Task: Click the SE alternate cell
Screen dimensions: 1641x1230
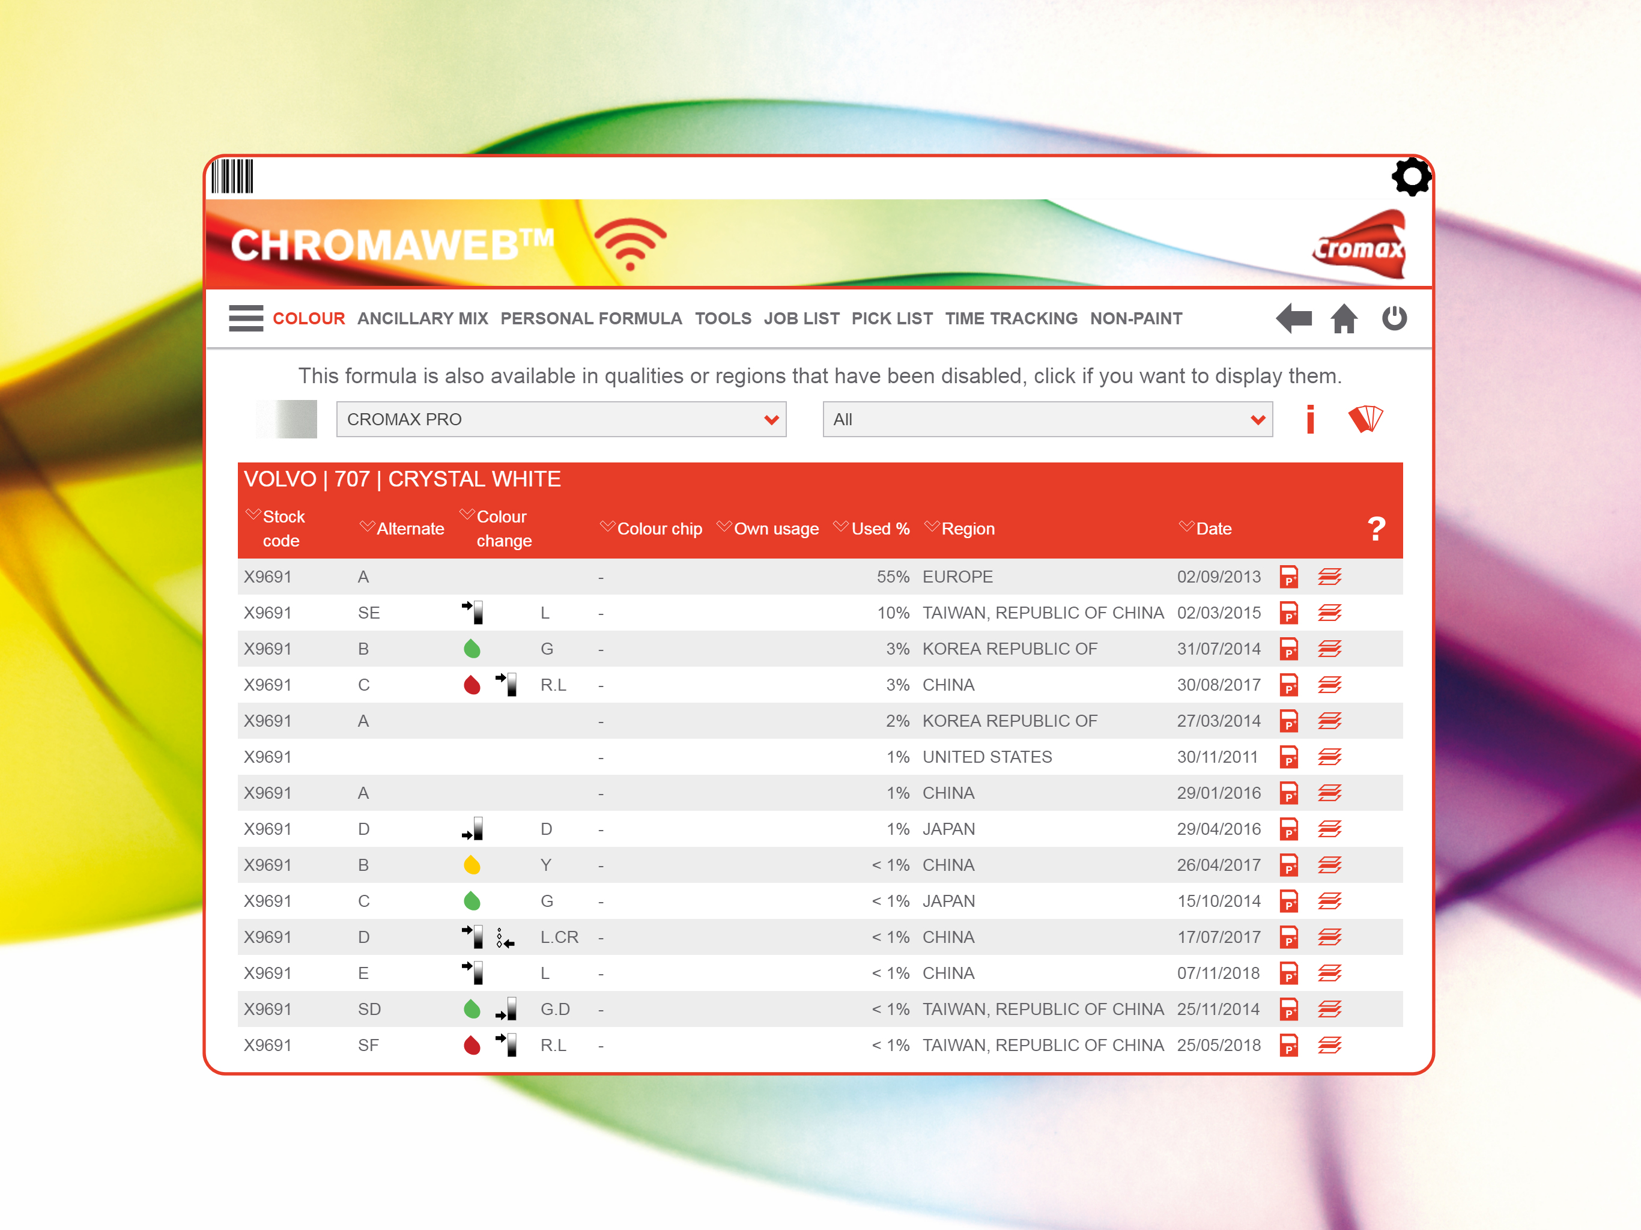Action: [x=369, y=614]
